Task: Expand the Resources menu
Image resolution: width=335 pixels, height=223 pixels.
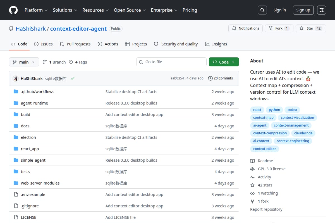Action: 95,10
